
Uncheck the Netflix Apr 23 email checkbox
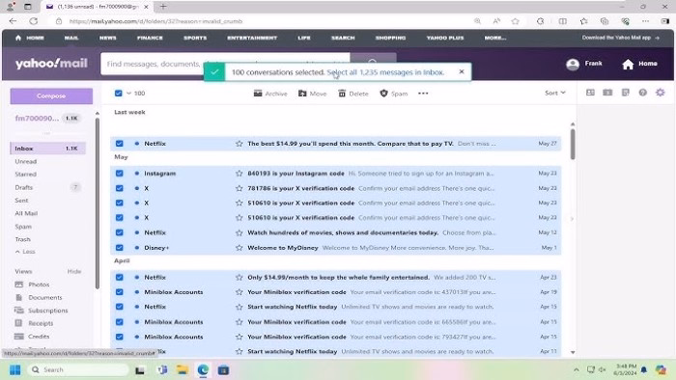tap(120, 278)
